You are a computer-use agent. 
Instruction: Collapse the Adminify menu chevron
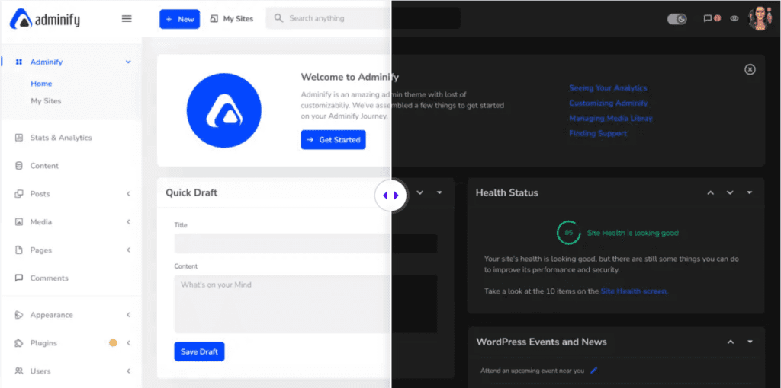pyautogui.click(x=128, y=62)
